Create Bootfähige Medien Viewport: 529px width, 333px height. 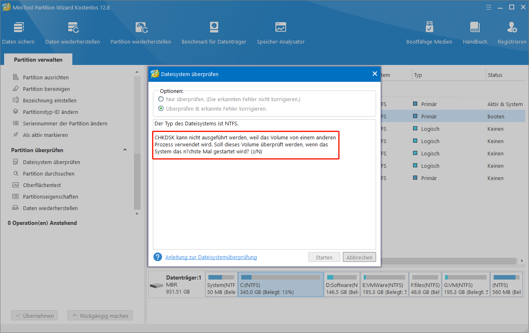click(429, 33)
